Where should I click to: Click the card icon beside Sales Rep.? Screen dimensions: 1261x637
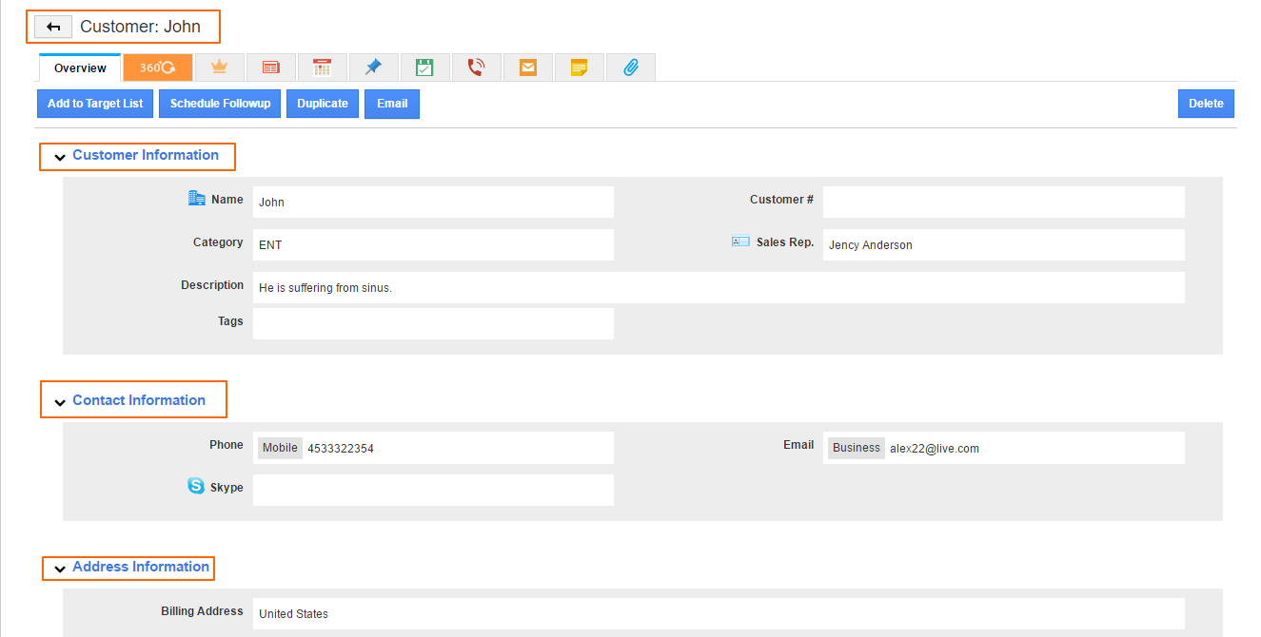[x=740, y=241]
